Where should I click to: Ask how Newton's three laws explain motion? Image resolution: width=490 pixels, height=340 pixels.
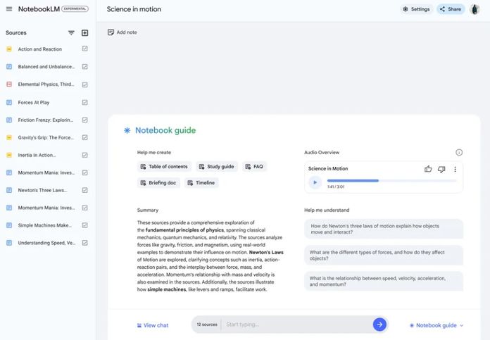coord(384,229)
